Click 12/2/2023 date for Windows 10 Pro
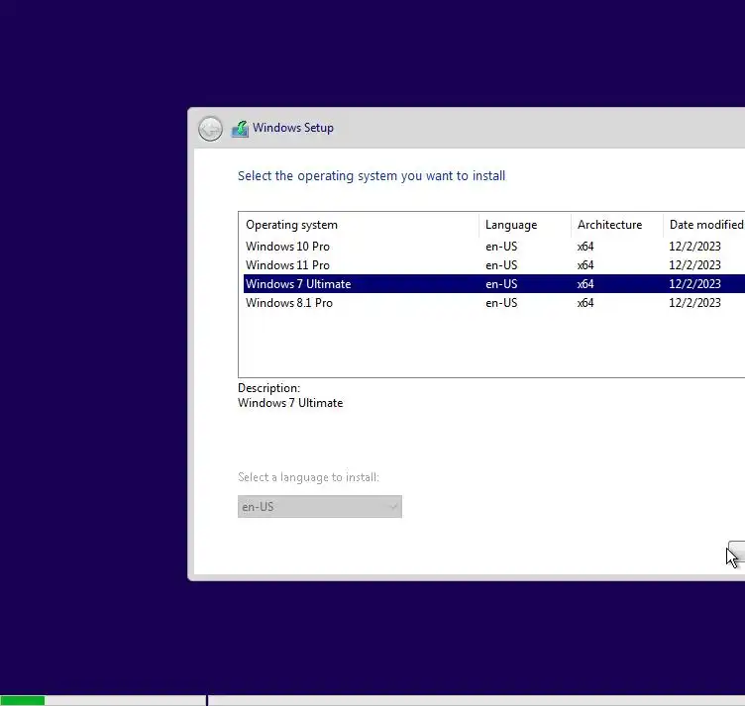The image size is (745, 706). point(694,247)
